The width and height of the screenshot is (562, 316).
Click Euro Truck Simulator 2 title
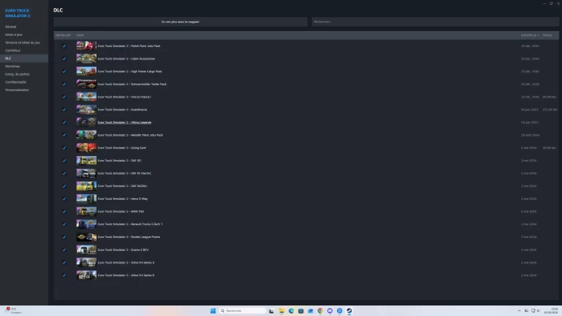18,13
